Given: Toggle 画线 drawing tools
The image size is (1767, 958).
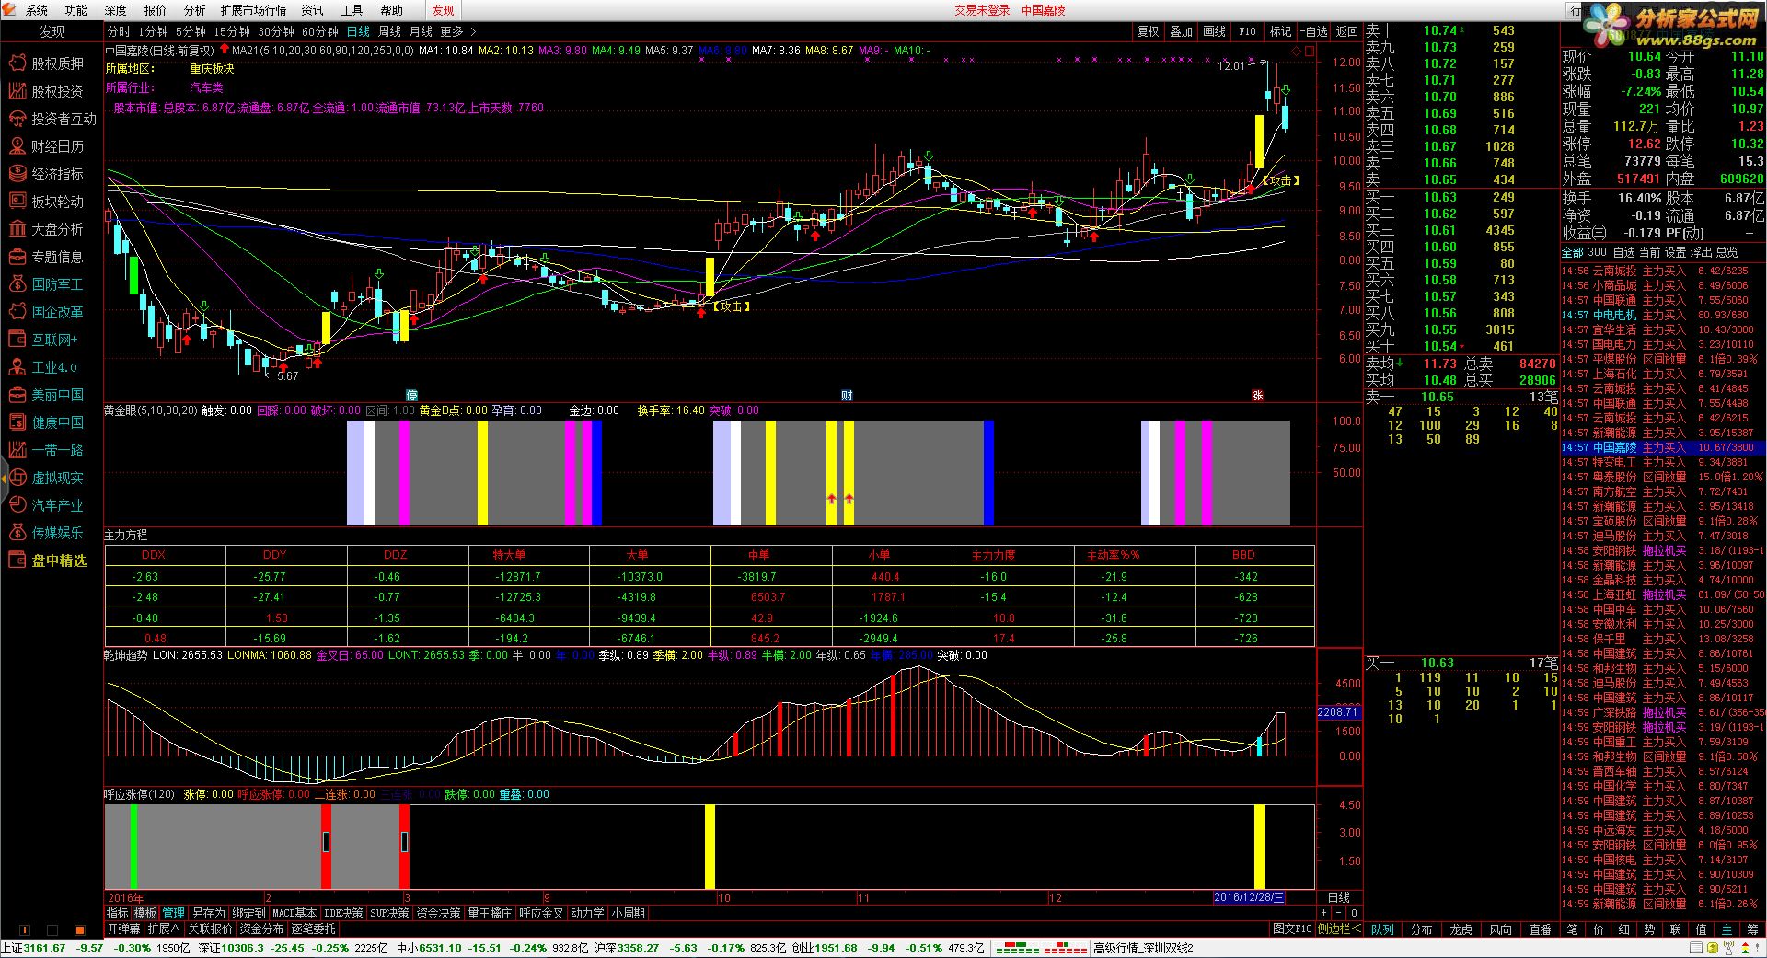Looking at the screenshot, I should pyautogui.click(x=1214, y=31).
